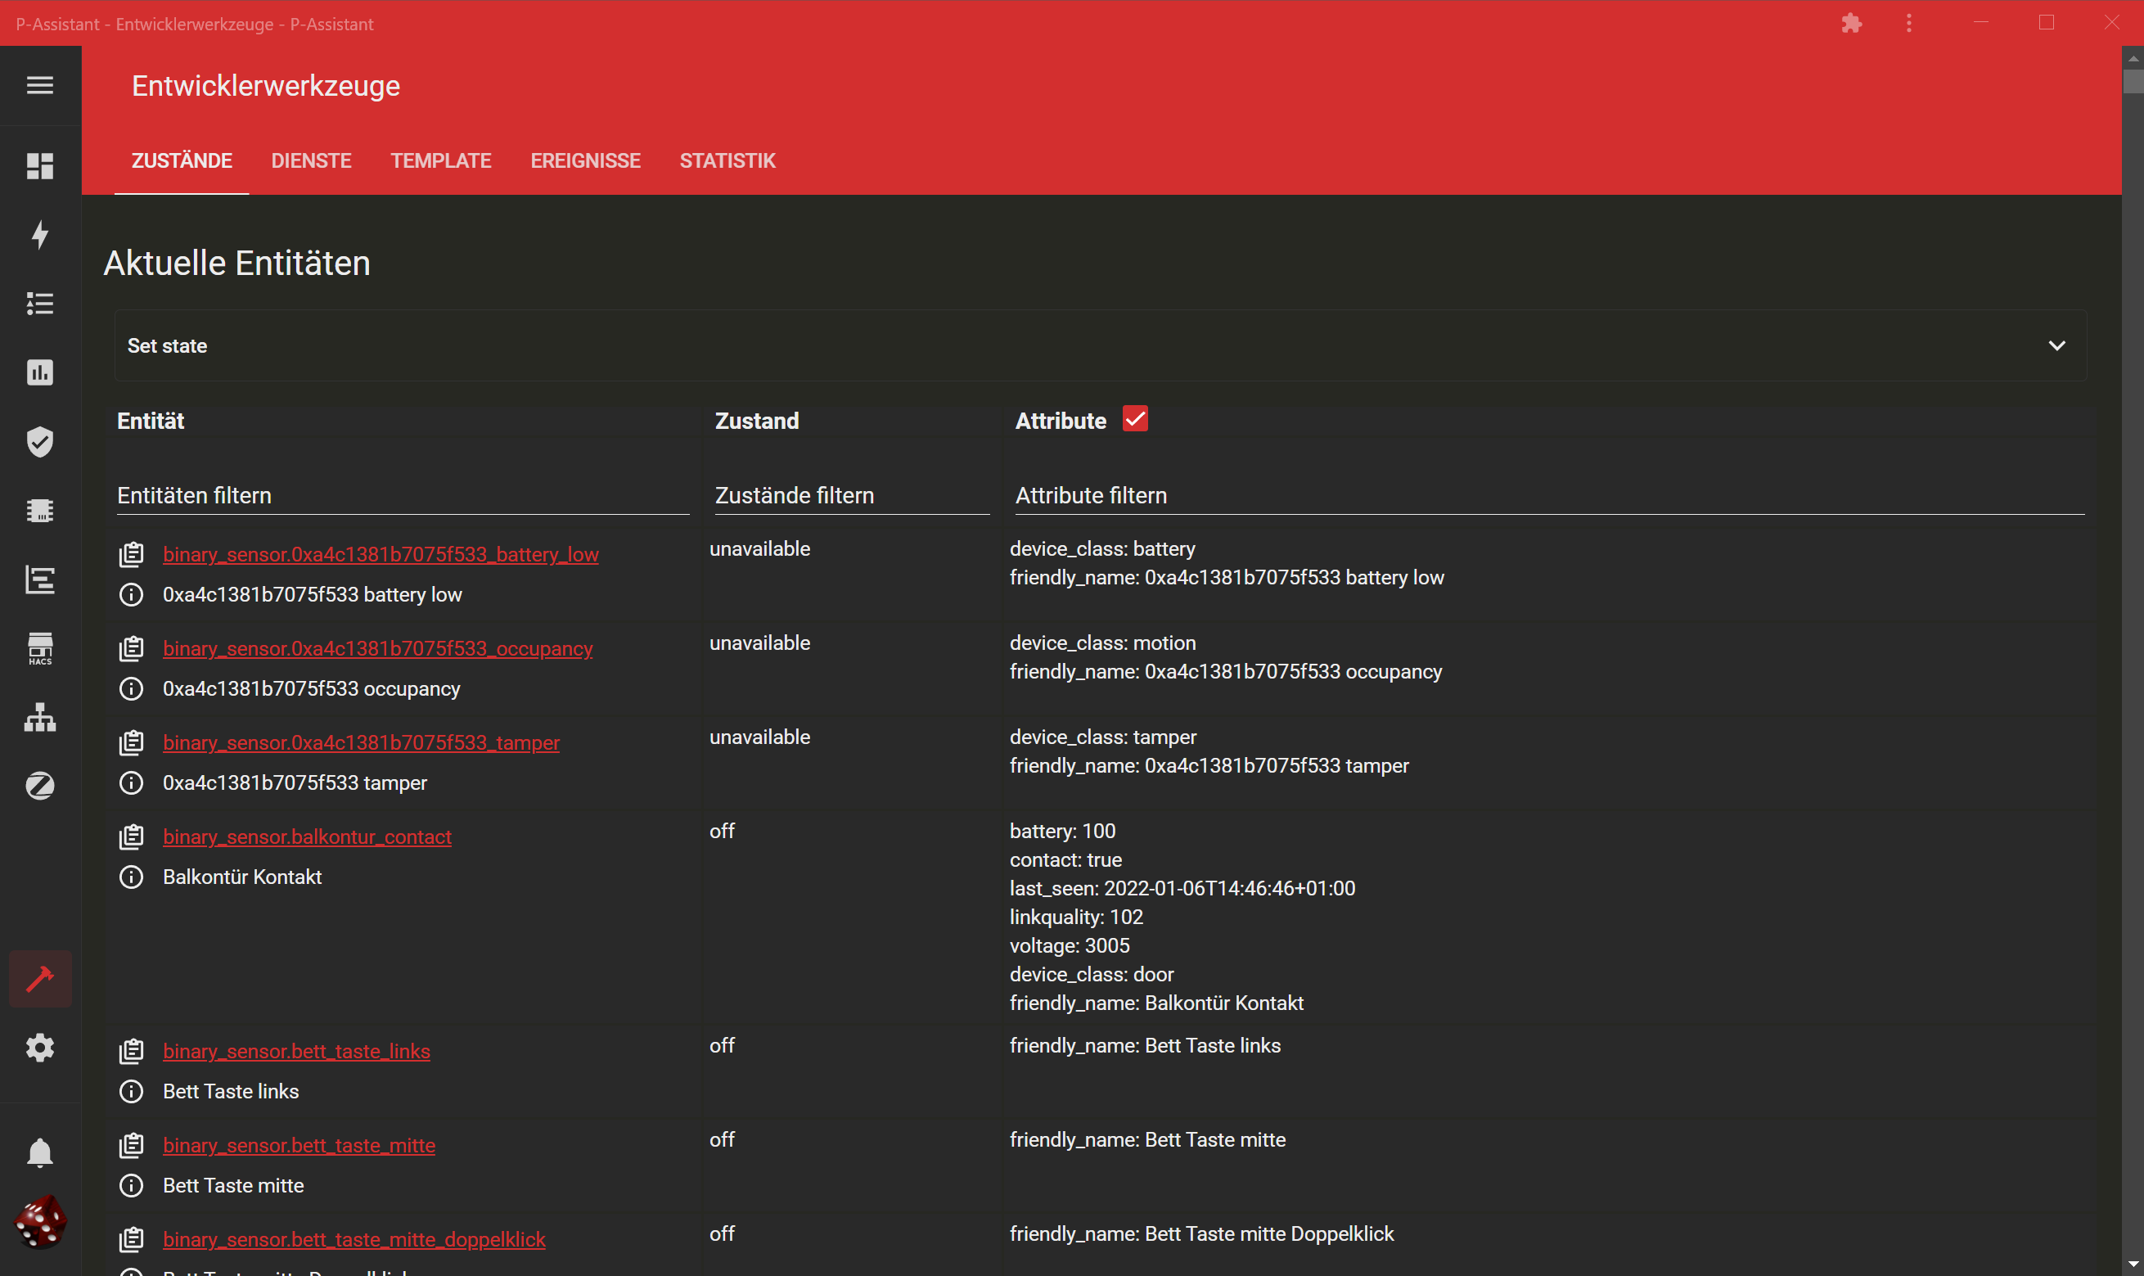
Task: Click the page vertical scrollbar thumb
Action: (2133, 82)
